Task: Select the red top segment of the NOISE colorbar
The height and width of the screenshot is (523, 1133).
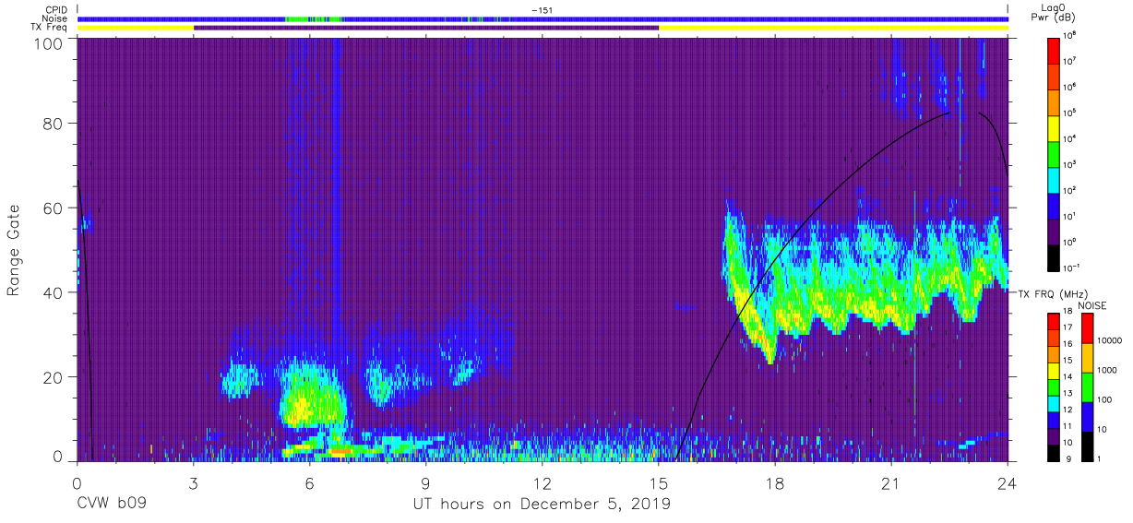Action: [x=1088, y=328]
